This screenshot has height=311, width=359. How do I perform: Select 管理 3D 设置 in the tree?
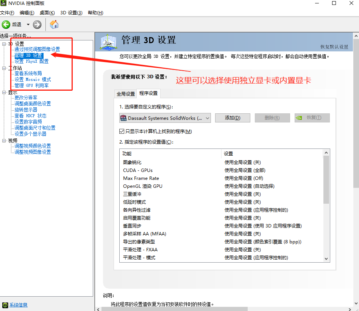pos(29,55)
